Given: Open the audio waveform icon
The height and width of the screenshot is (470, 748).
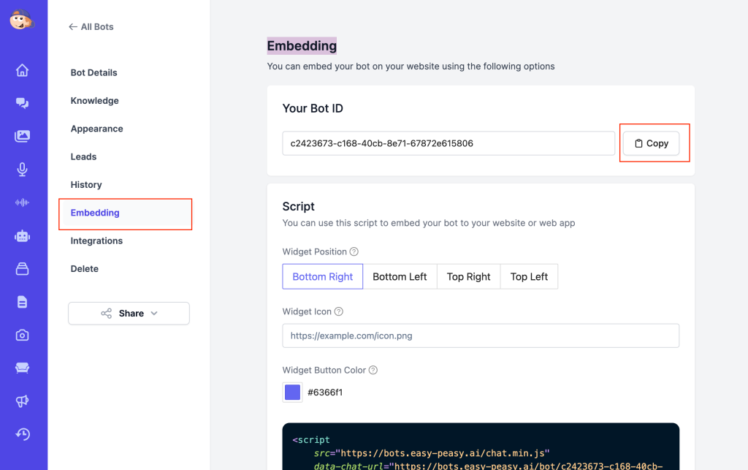Looking at the screenshot, I should tap(23, 202).
